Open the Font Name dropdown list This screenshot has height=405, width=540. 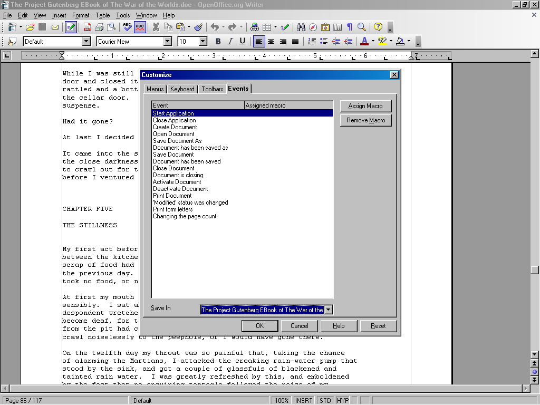(167, 41)
